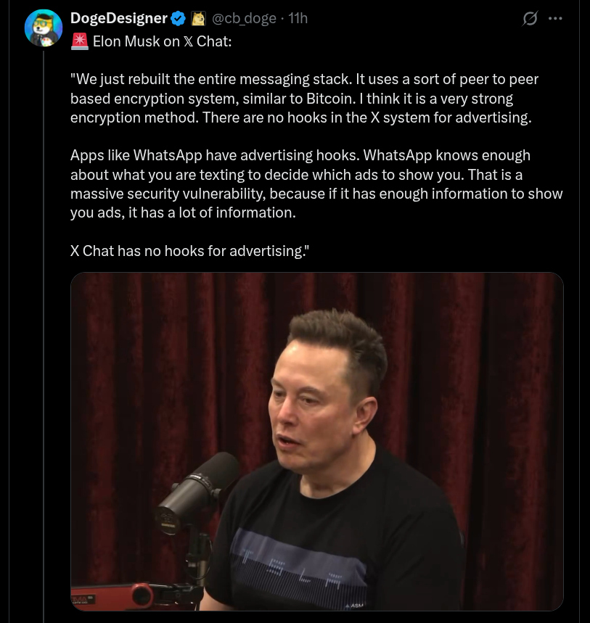Click the closing "X Chat has no hooks" line
Viewport: 590px width, 623px height.
[x=189, y=251]
